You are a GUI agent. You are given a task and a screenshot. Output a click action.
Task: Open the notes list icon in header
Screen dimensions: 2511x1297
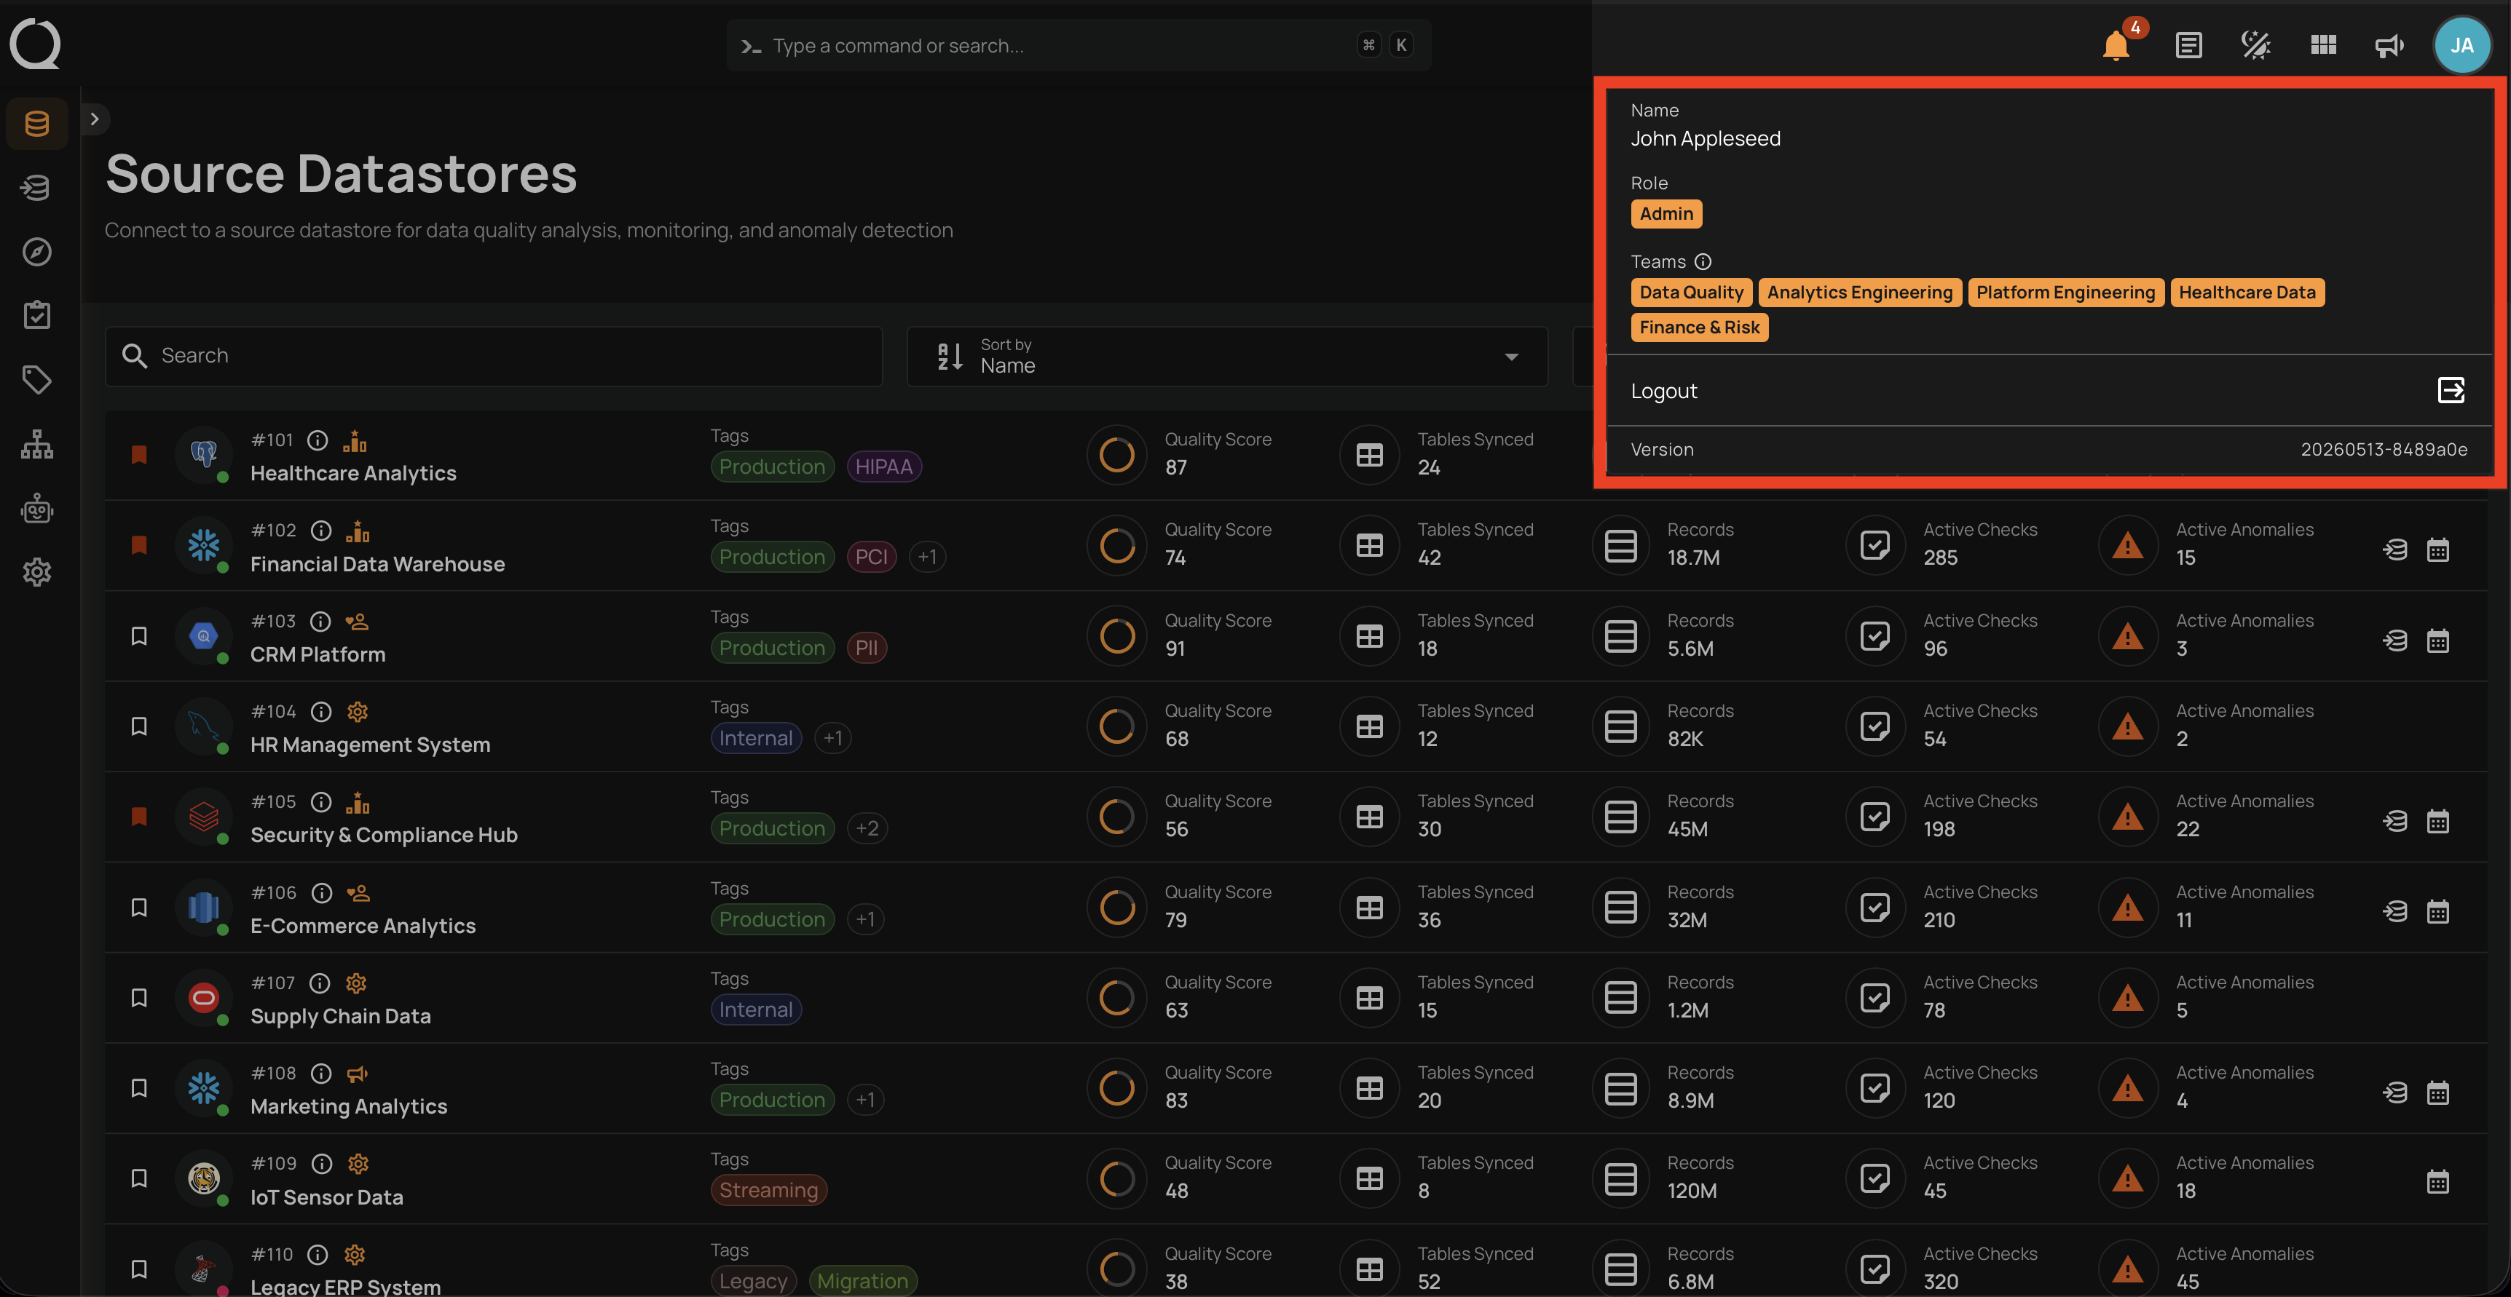click(2188, 45)
